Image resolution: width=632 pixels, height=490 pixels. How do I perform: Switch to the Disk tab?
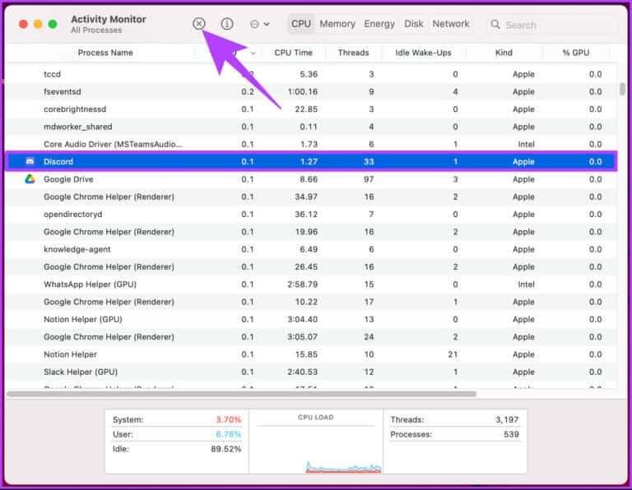tap(414, 24)
